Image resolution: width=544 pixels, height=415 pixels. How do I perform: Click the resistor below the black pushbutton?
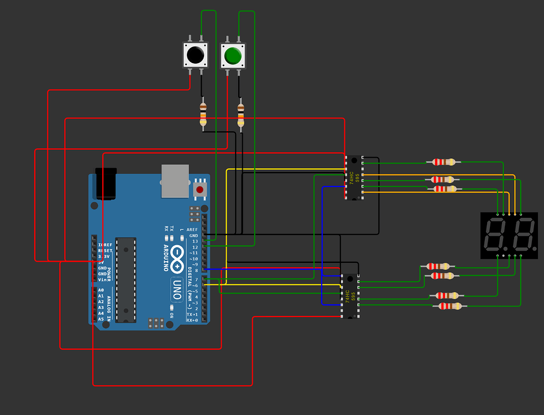[x=203, y=112]
